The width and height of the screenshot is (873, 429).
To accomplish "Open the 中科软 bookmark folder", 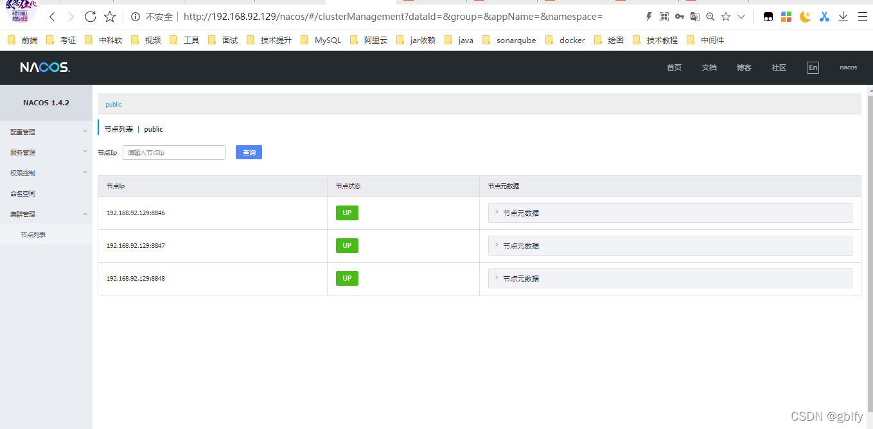I will pos(103,40).
